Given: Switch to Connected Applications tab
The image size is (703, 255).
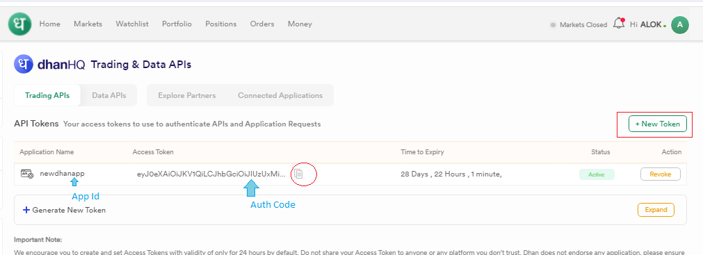Looking at the screenshot, I should coord(280,95).
